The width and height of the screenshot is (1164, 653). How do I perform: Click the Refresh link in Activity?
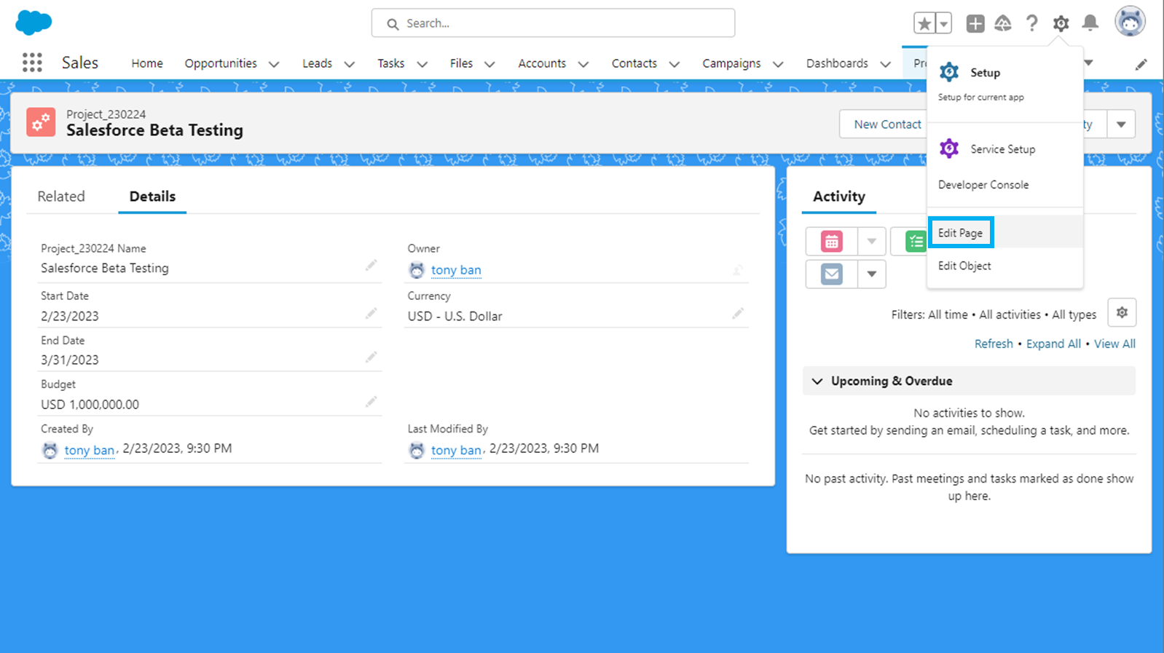pyautogui.click(x=994, y=344)
